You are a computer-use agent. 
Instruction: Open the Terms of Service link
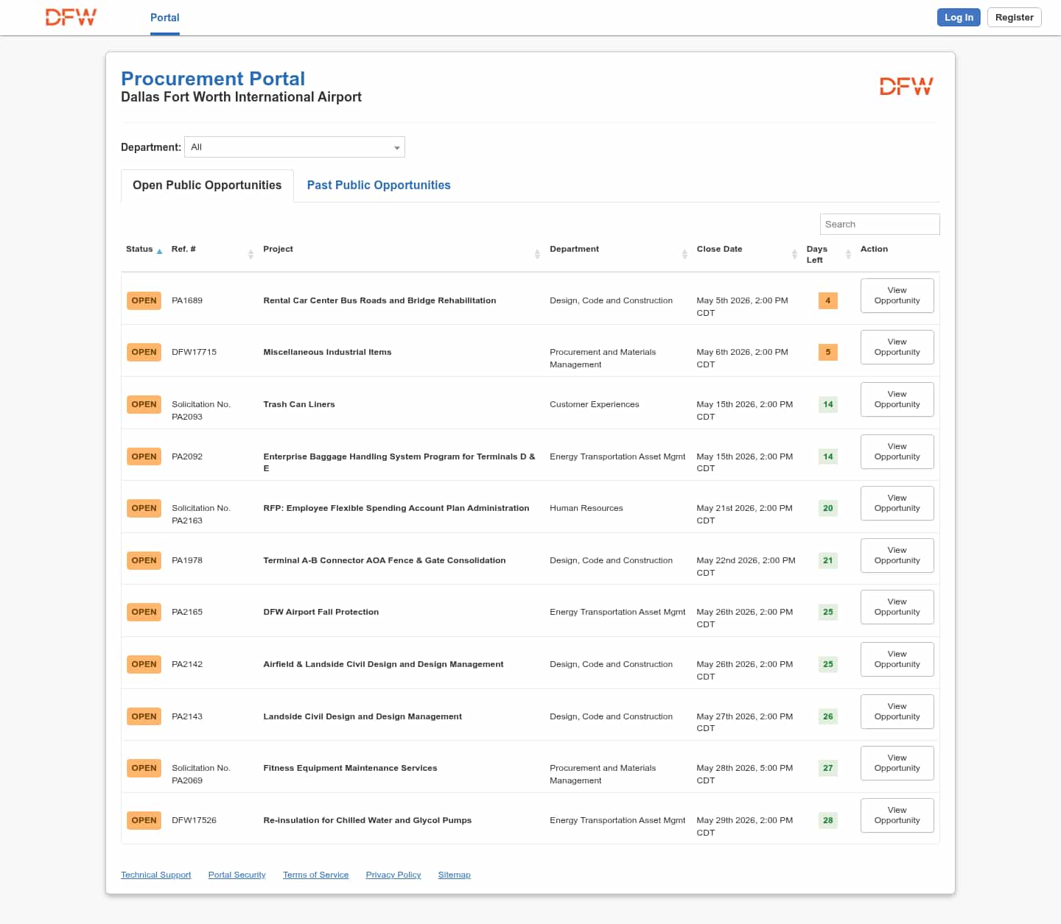point(316,875)
